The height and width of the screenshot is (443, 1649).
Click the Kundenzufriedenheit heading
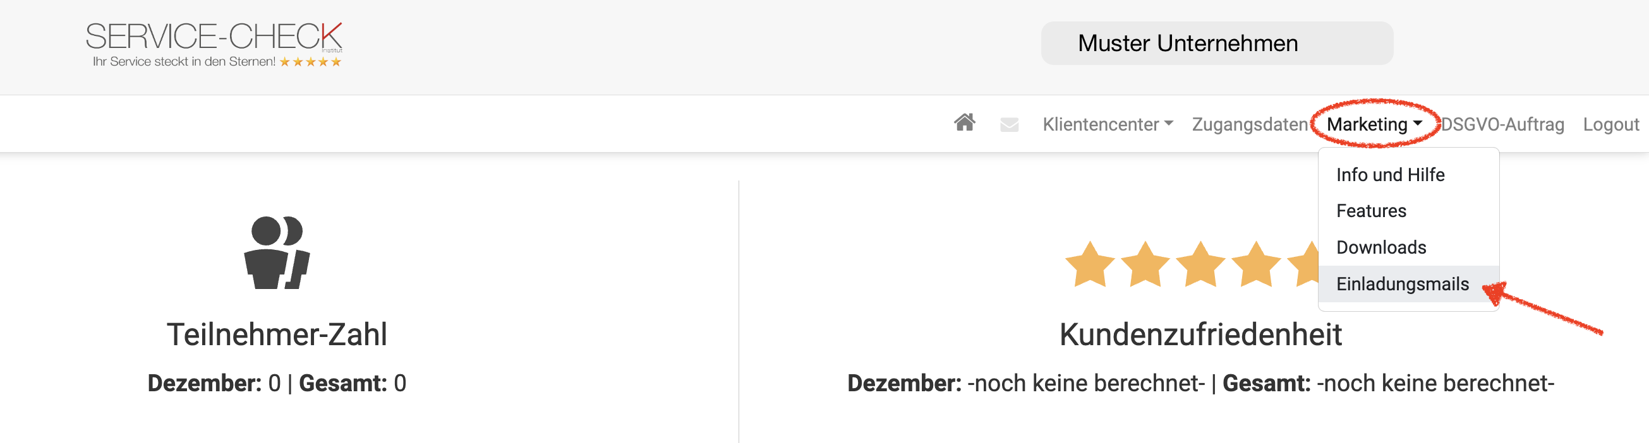point(1200,334)
